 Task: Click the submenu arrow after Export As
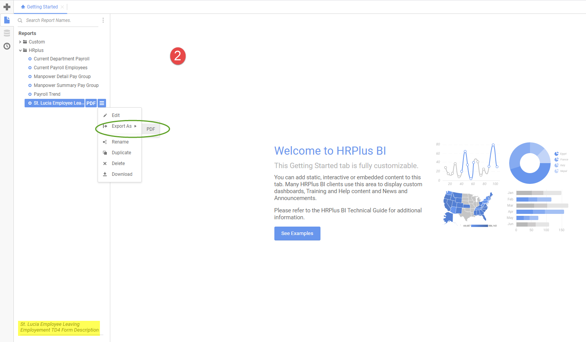[136, 126]
